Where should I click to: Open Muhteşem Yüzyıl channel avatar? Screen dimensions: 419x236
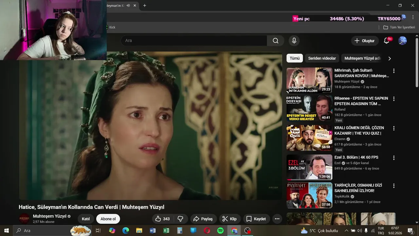24,219
